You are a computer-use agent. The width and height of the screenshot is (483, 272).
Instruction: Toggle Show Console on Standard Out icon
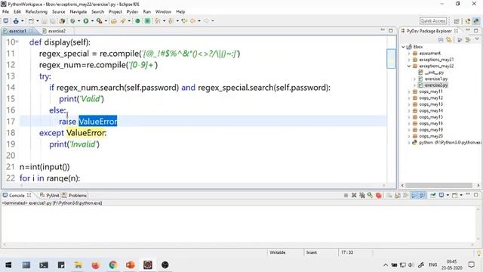(x=414, y=195)
